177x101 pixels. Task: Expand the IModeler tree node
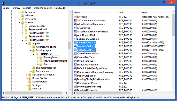19,16
